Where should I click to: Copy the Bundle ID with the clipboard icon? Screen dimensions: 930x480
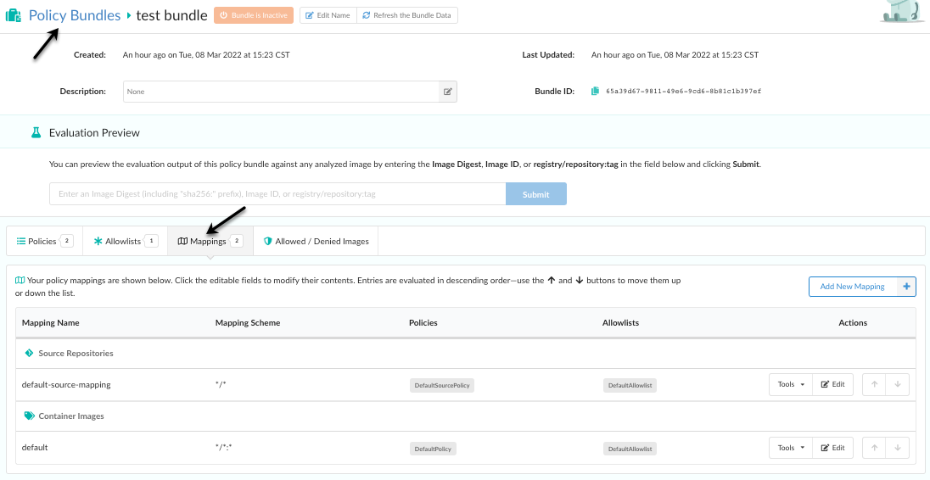point(596,91)
